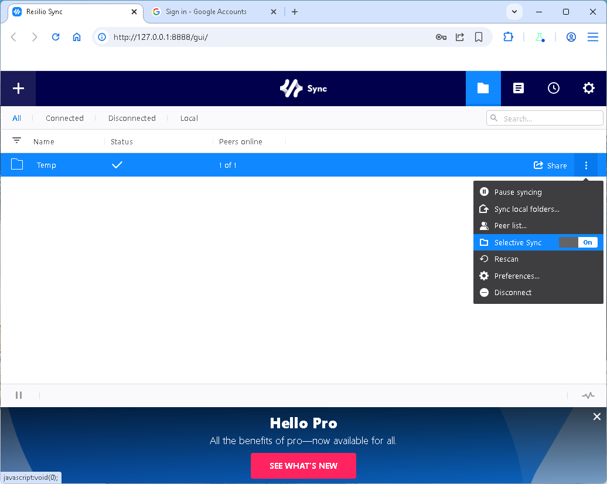
Task: Switch to the All filter tab
Action: [x=16, y=118]
